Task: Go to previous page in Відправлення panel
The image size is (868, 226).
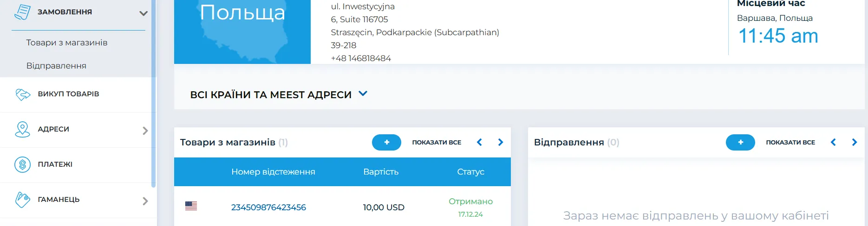Action: coord(833,142)
